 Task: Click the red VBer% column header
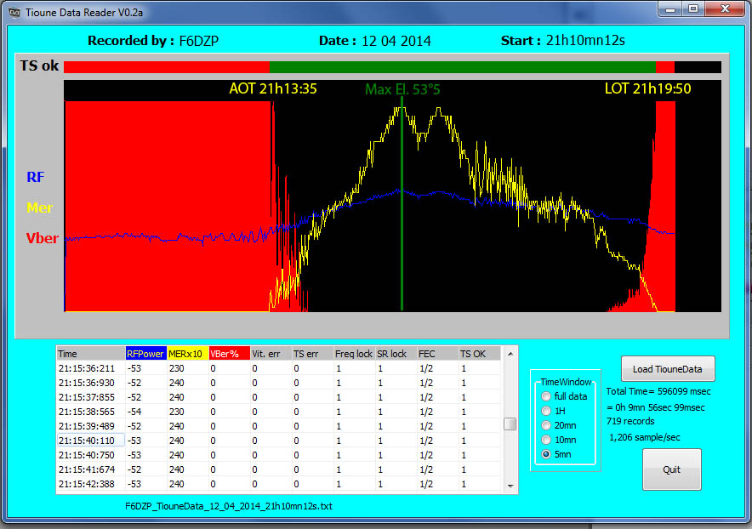229,354
